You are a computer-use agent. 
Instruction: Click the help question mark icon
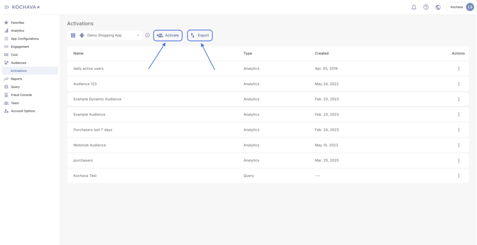[426, 7]
